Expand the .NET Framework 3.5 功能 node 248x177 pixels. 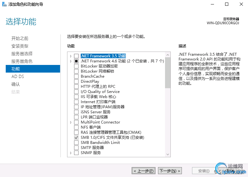point(71,56)
